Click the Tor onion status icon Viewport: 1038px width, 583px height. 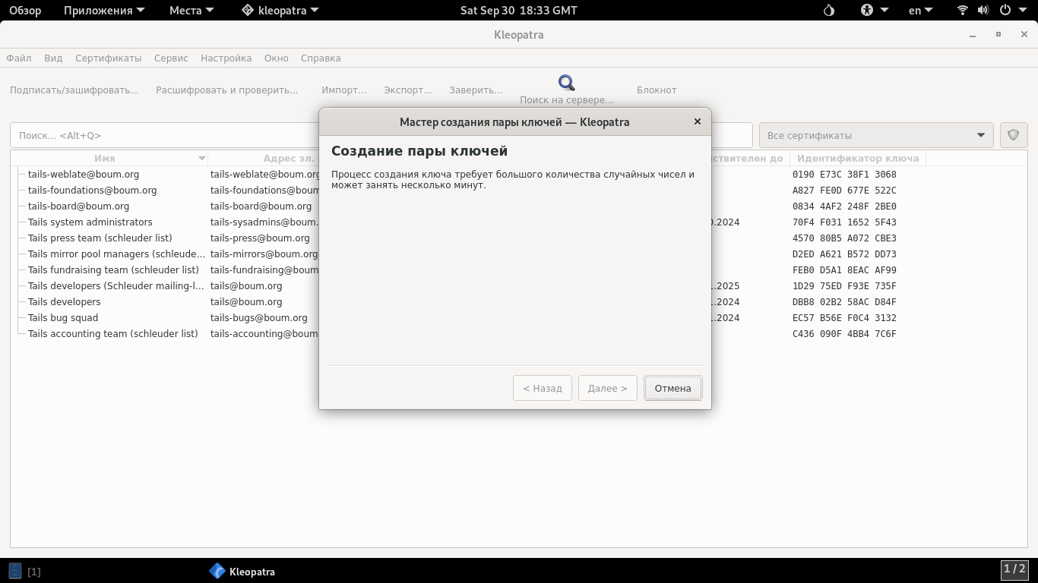click(828, 11)
